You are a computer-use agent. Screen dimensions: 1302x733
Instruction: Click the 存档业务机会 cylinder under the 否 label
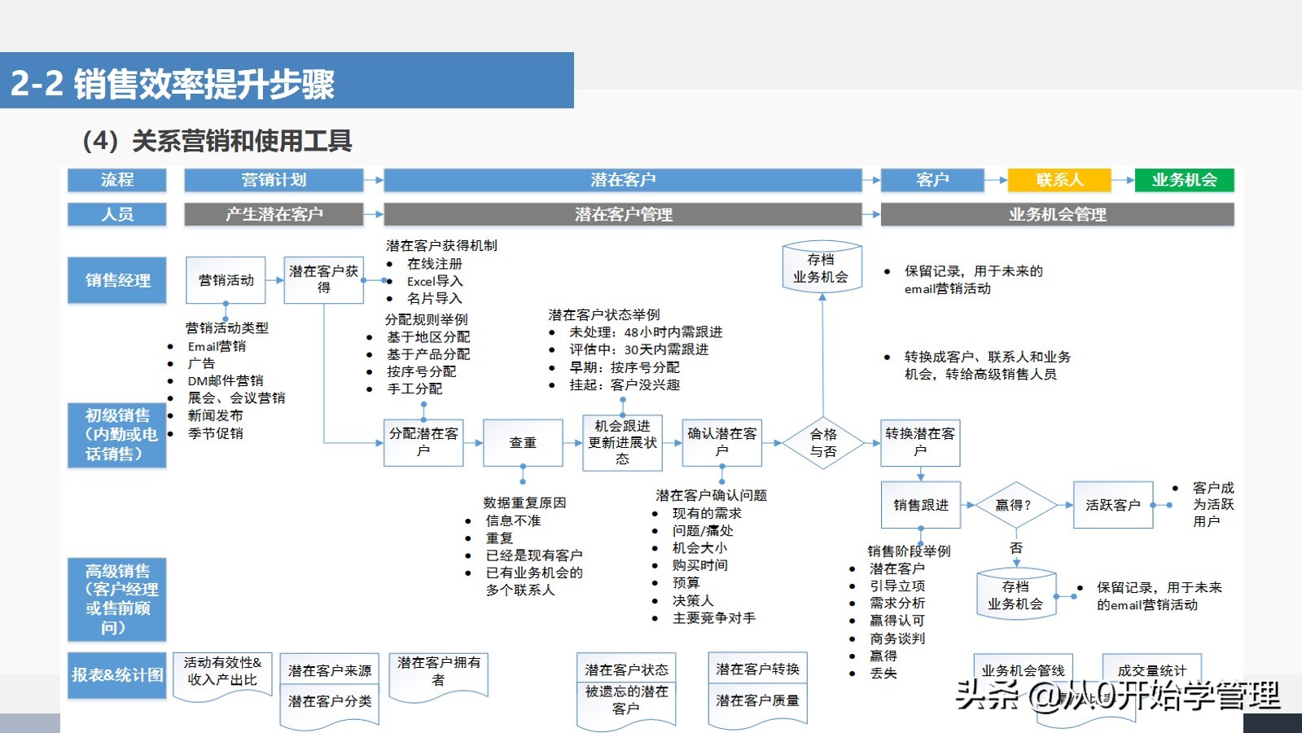click(x=1015, y=595)
